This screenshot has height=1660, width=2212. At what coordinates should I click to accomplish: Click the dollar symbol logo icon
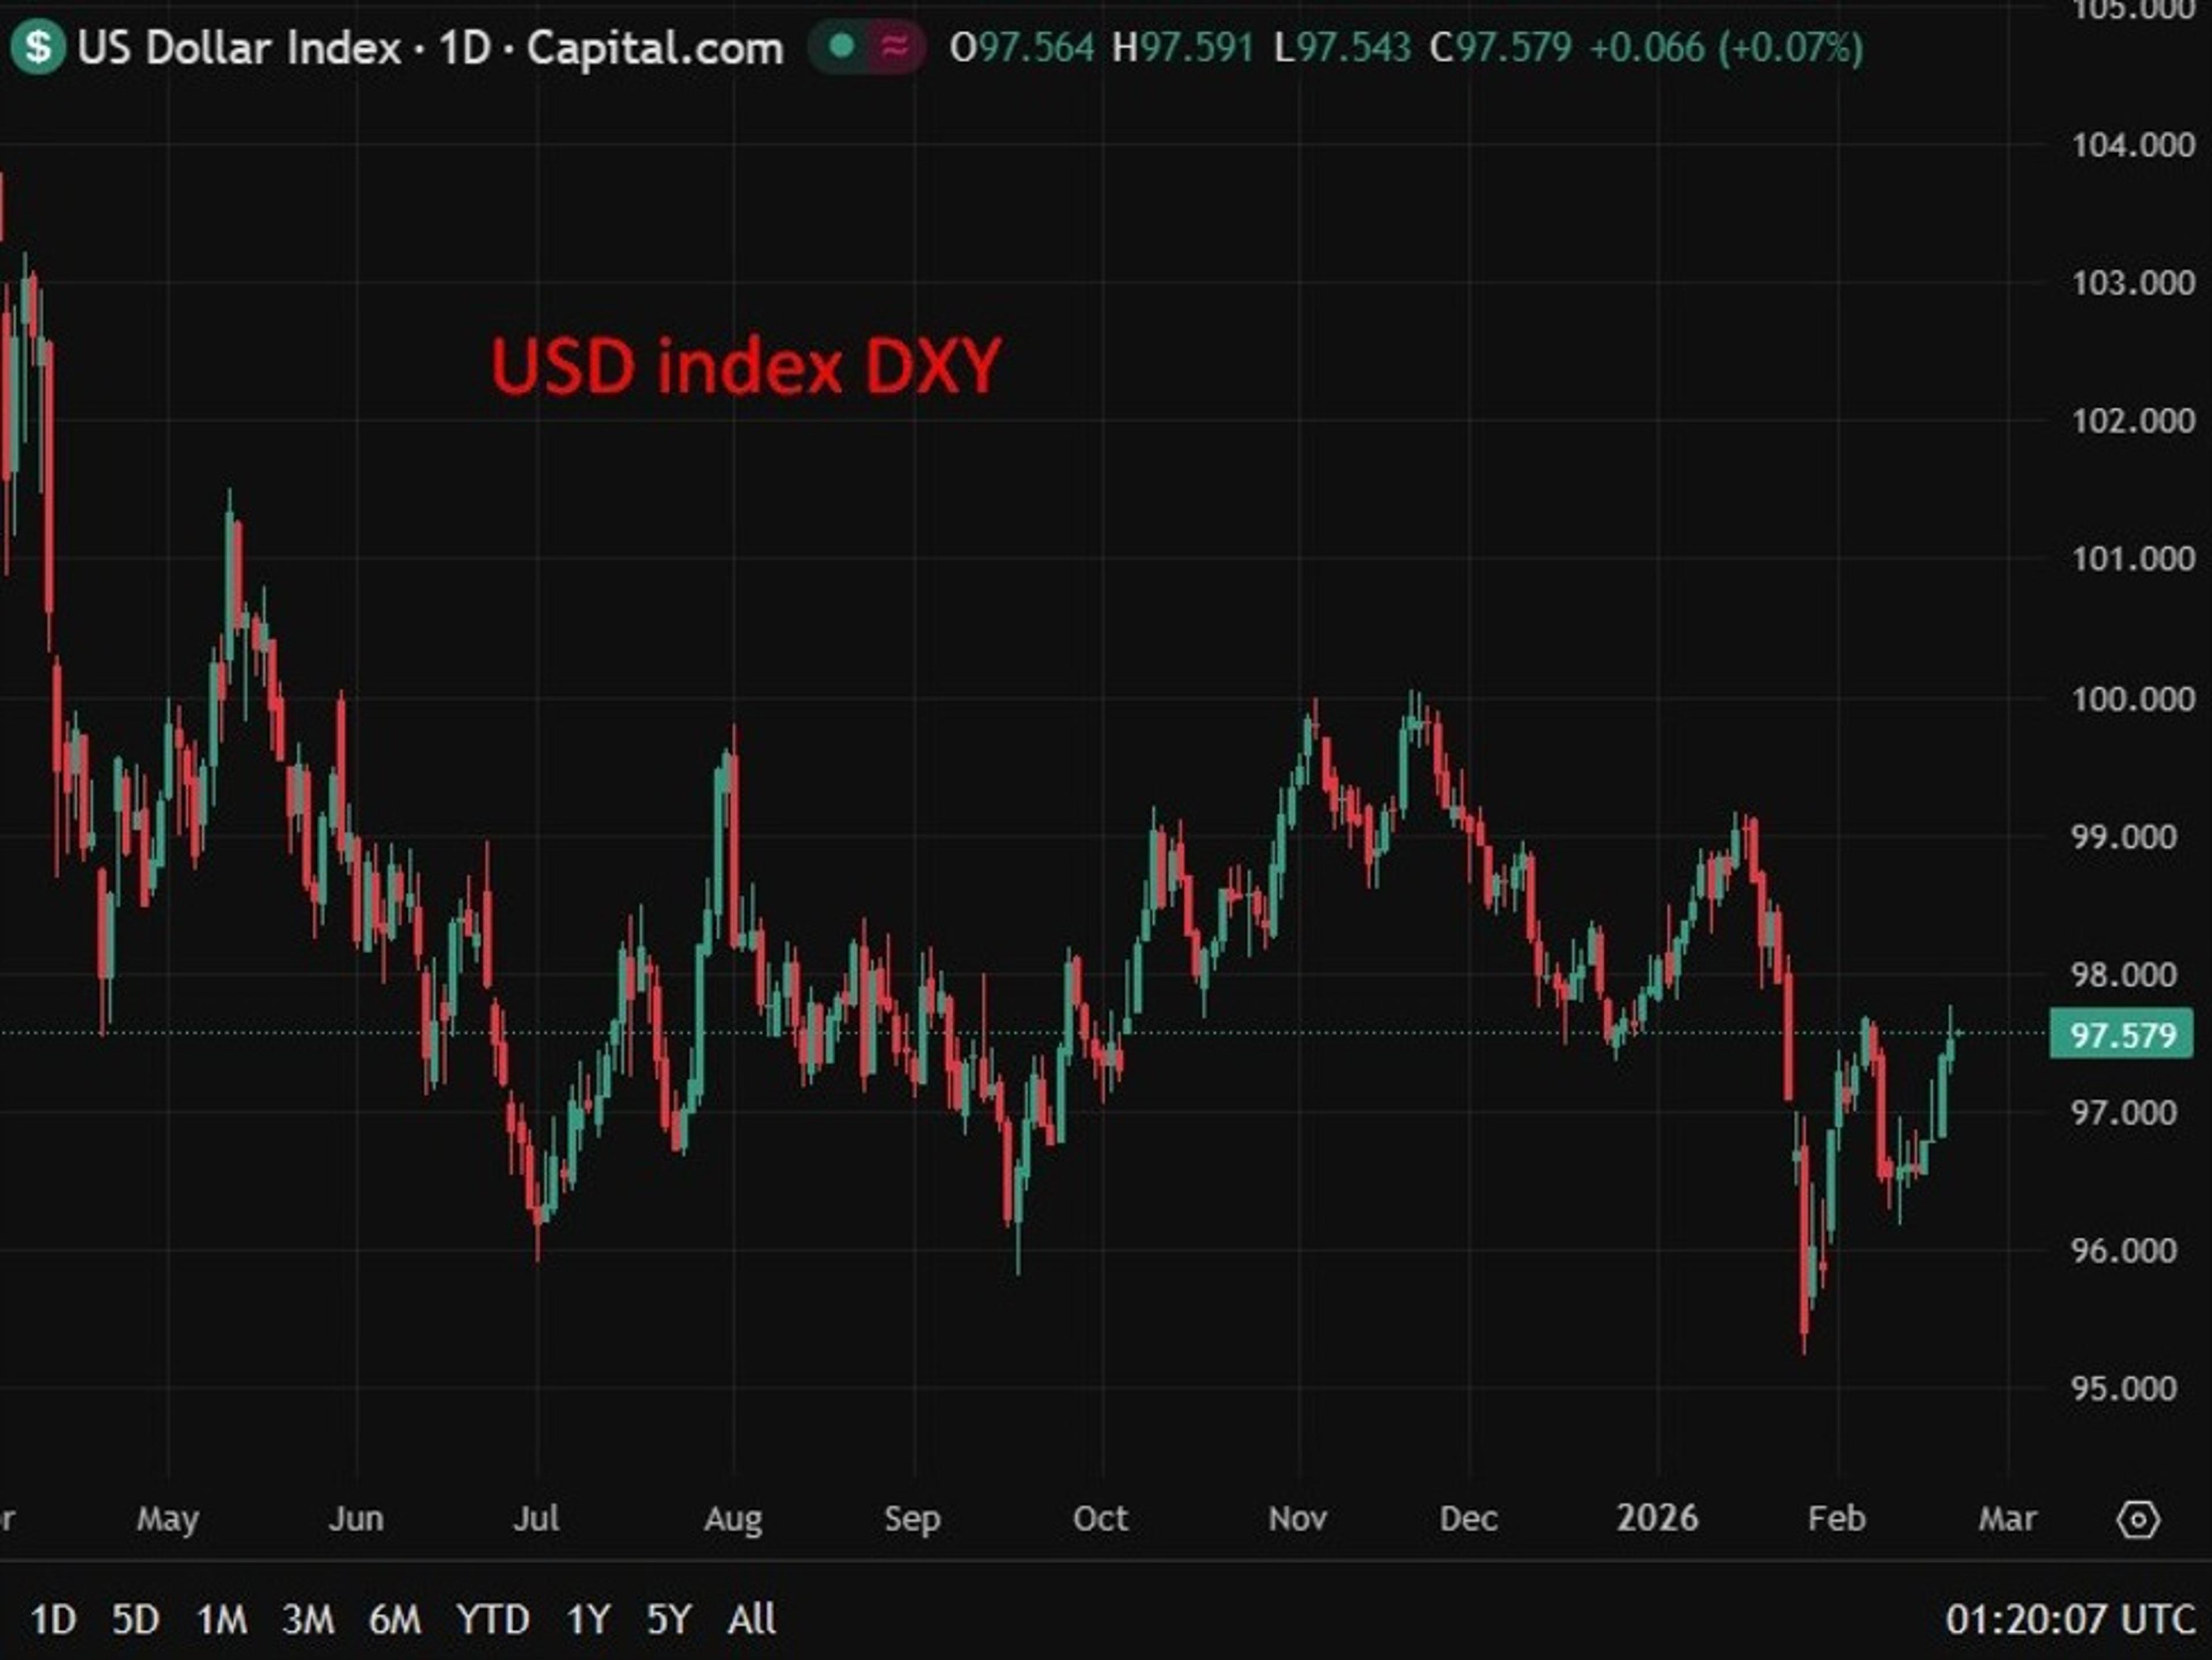38,48
